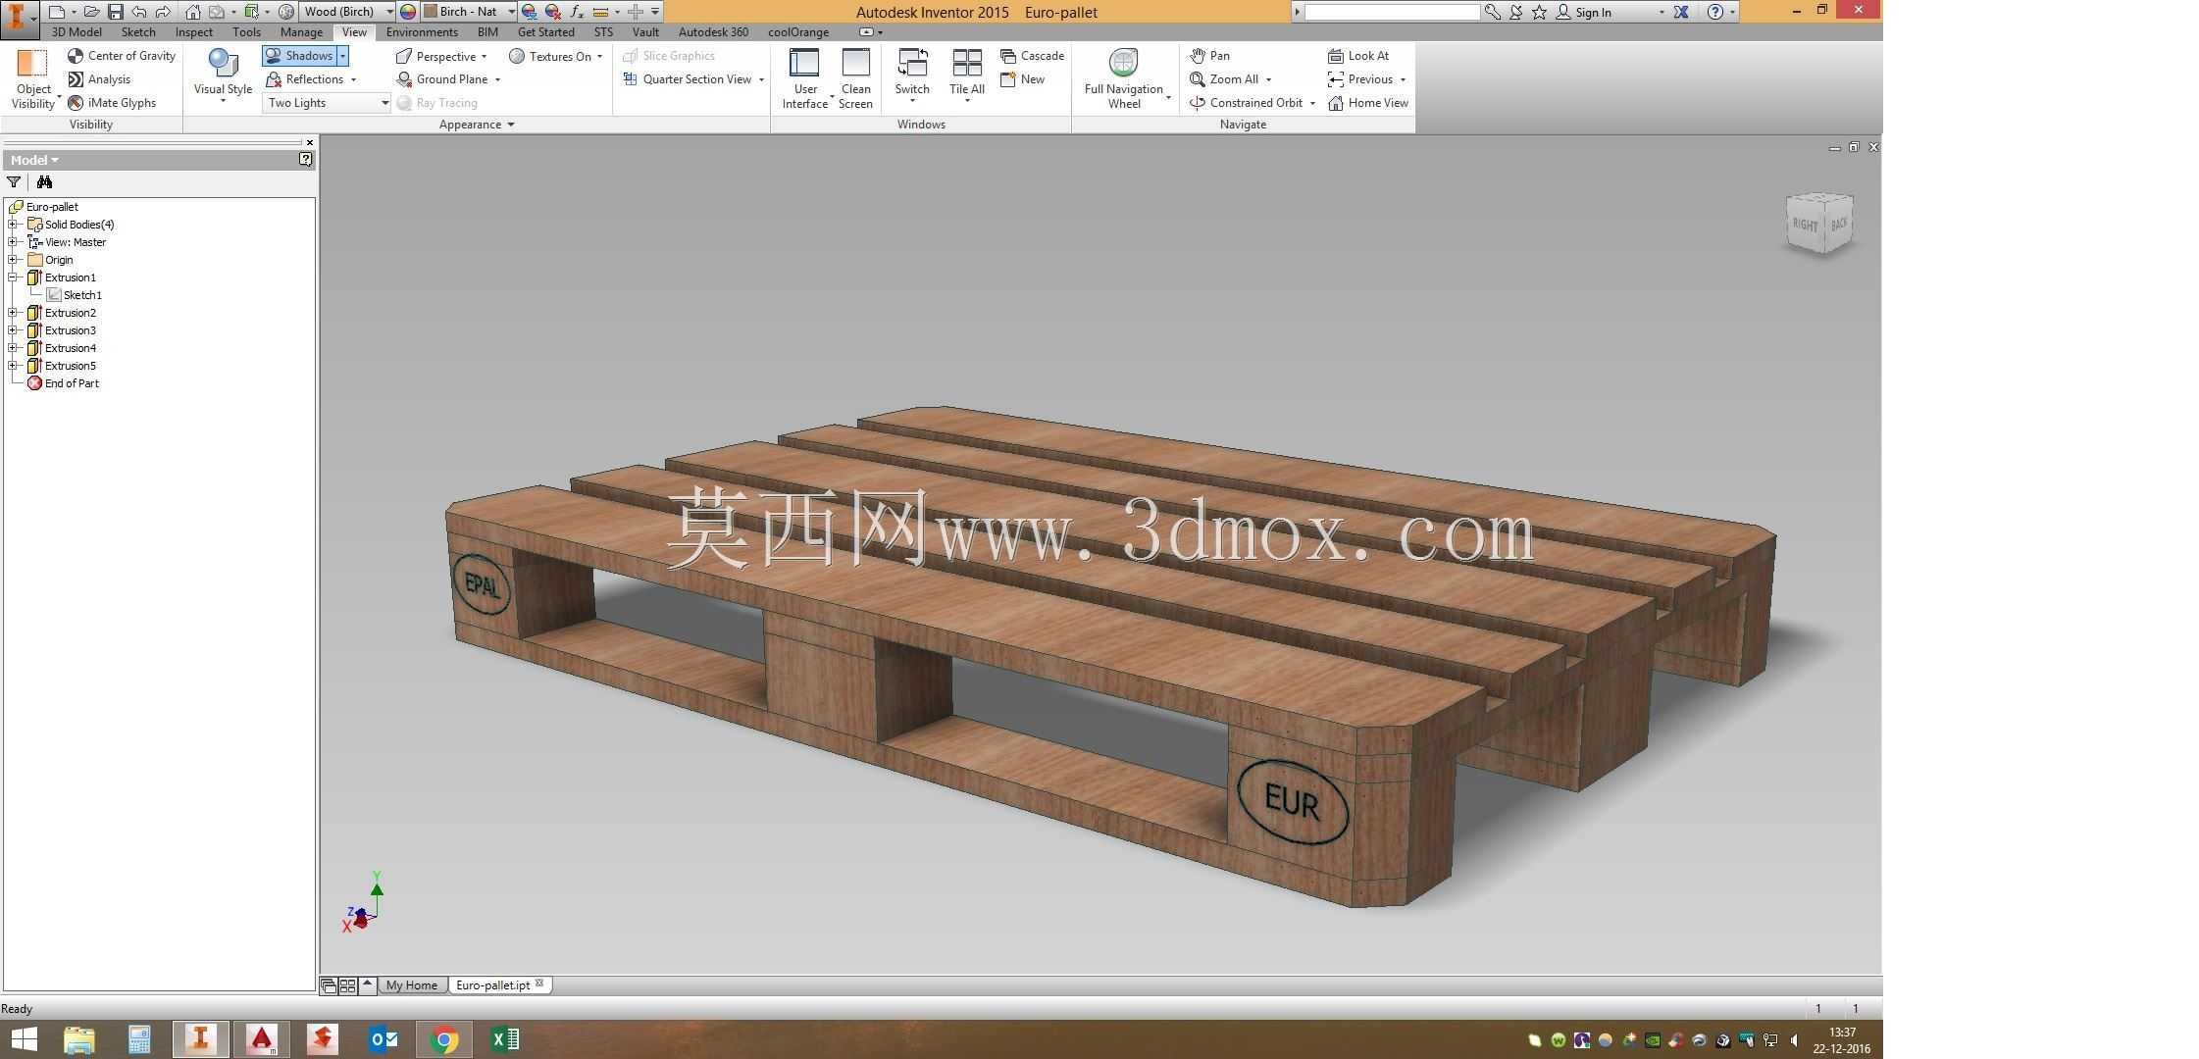
Task: Click Constrained Orbit button
Action: pos(1246,103)
